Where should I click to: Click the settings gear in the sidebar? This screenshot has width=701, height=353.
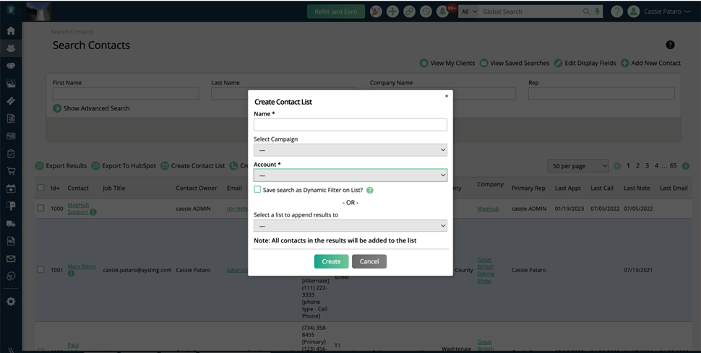click(11, 301)
